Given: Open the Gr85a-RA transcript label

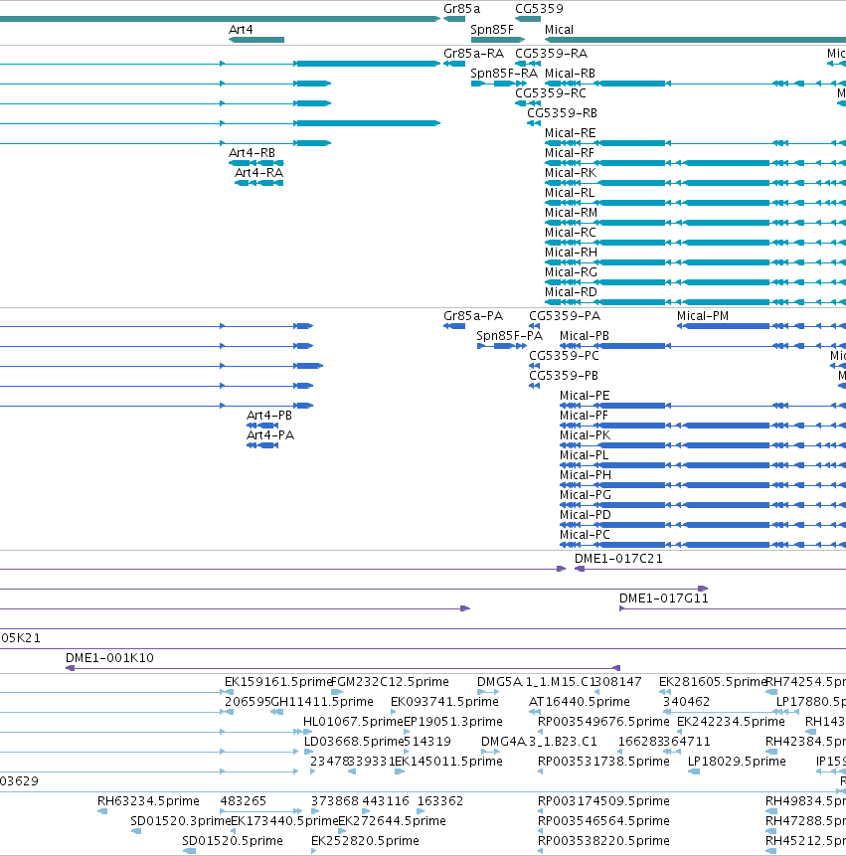Looking at the screenshot, I should 473,54.
